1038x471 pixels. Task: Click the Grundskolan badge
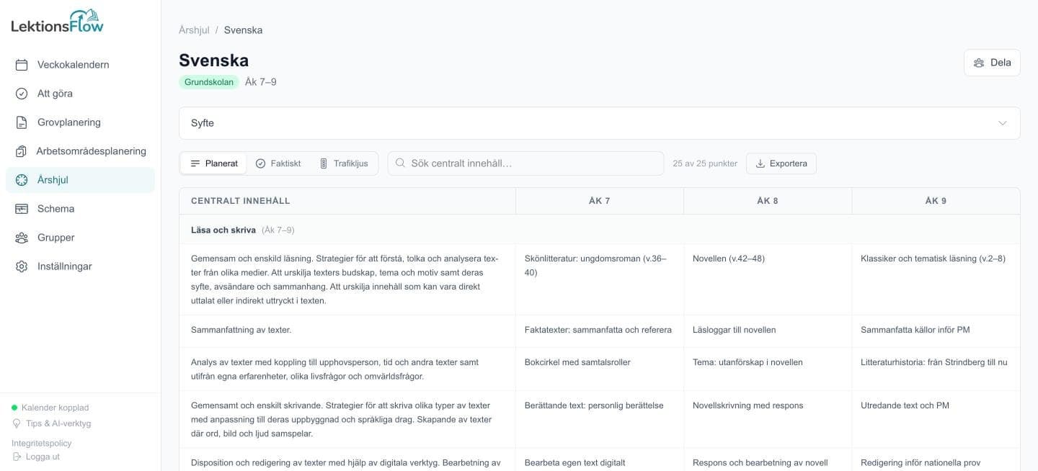(x=209, y=82)
